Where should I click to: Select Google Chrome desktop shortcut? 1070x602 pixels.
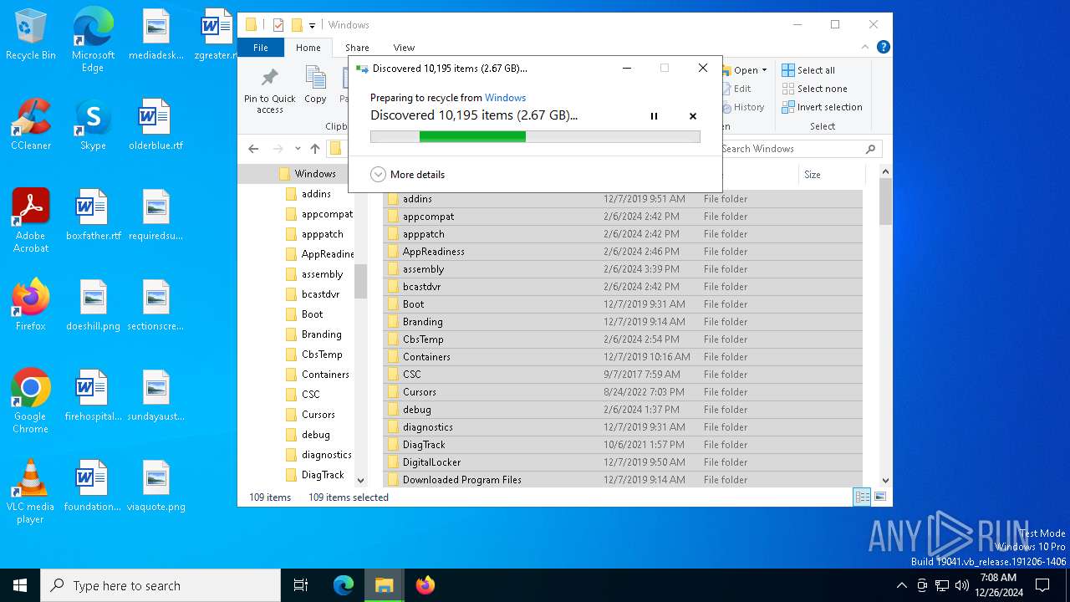point(31,401)
